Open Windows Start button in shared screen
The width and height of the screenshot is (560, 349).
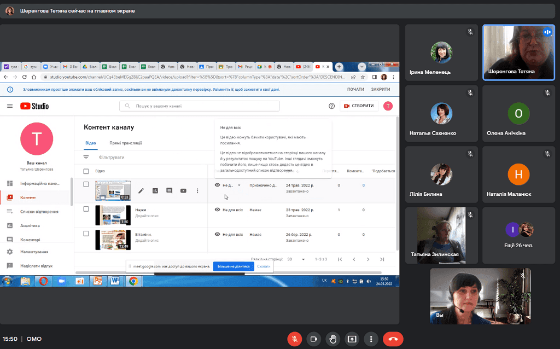pos(7,281)
